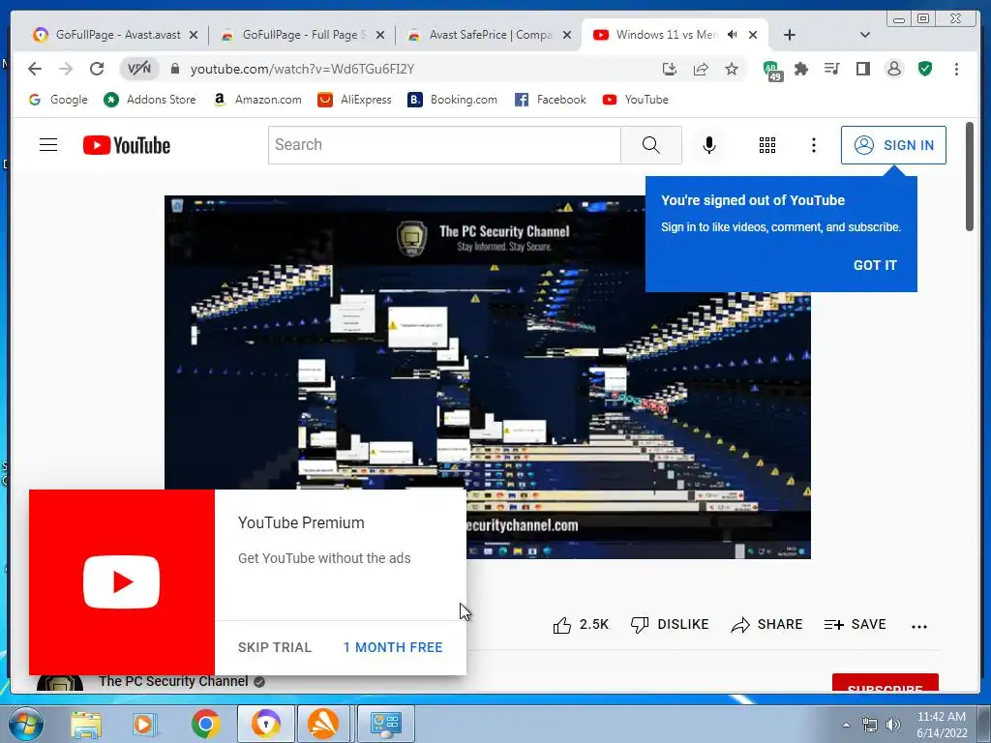This screenshot has width=991, height=743.
Task: Open the ad blocker extension showing 49
Action: click(x=771, y=70)
